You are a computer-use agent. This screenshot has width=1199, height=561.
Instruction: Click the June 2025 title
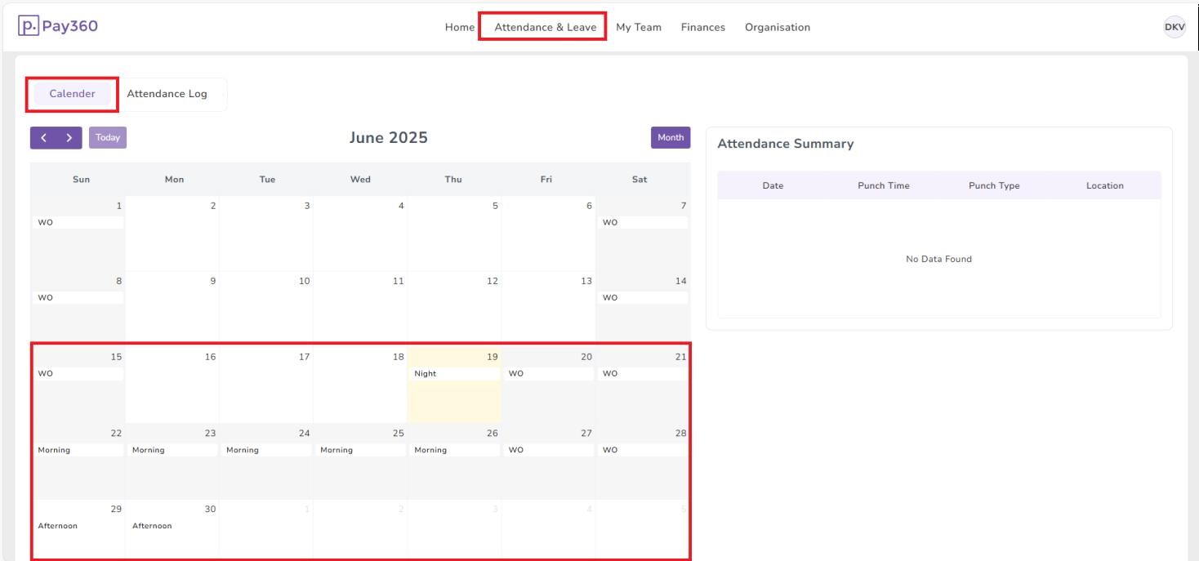click(x=389, y=138)
